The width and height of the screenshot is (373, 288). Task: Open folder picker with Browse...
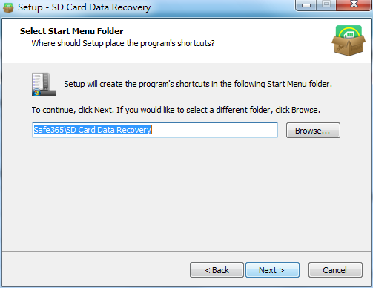tap(313, 131)
